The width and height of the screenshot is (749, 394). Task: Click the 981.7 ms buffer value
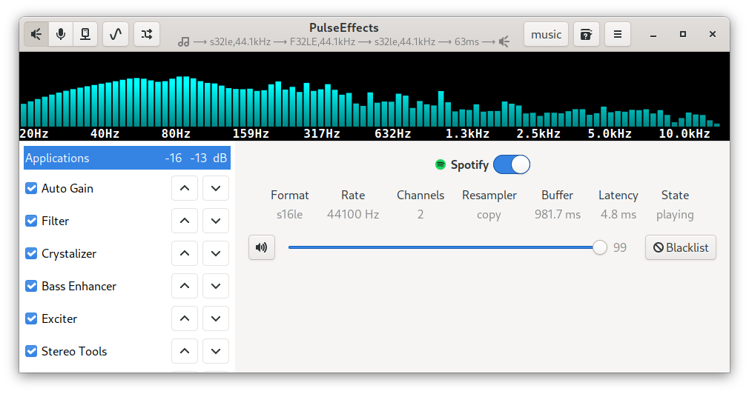pyautogui.click(x=558, y=214)
